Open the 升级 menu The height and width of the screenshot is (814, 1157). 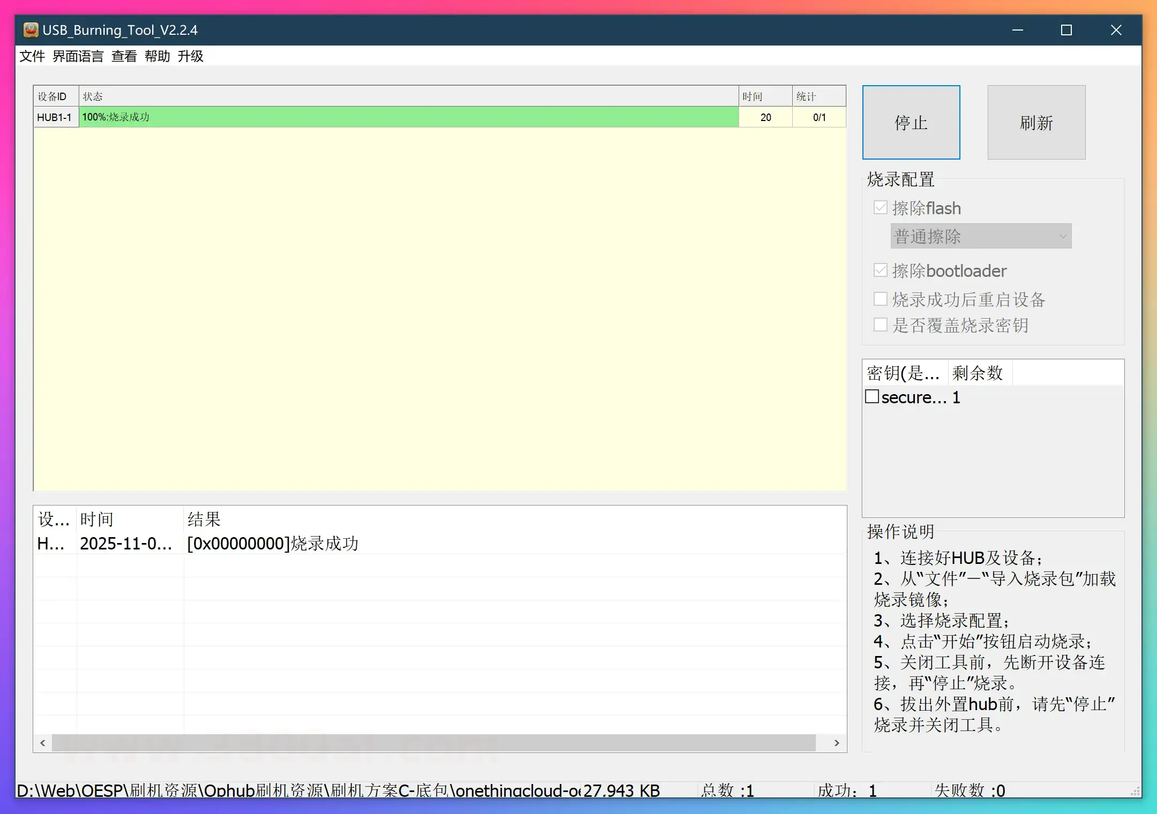point(191,56)
